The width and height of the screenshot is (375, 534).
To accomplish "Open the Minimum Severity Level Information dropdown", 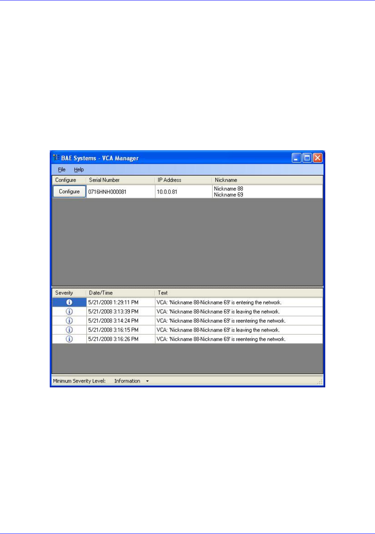I will tap(131, 381).
